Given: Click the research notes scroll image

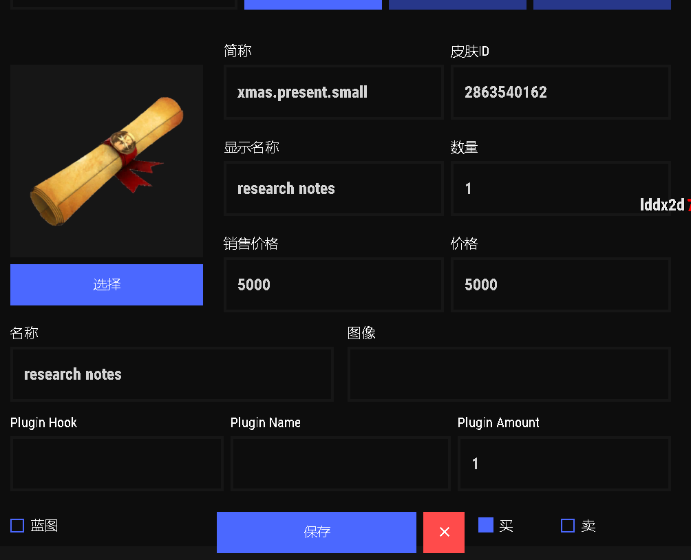Looking at the screenshot, I should click(x=107, y=161).
